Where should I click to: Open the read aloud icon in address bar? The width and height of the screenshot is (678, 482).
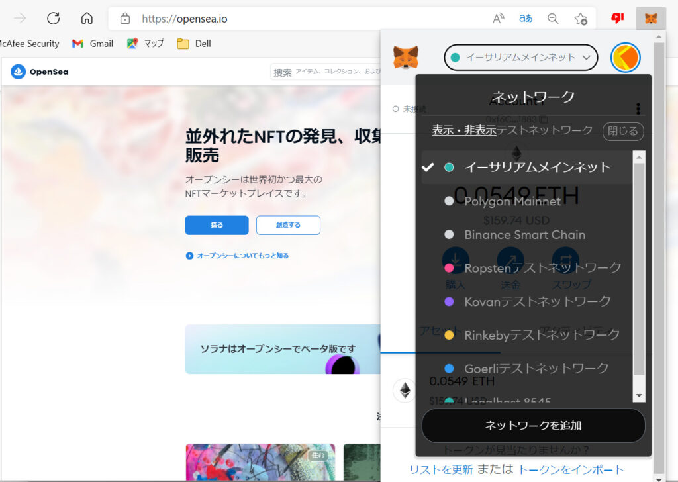coord(499,19)
